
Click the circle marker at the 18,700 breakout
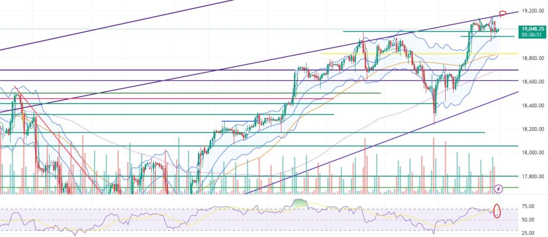(x=297, y=70)
